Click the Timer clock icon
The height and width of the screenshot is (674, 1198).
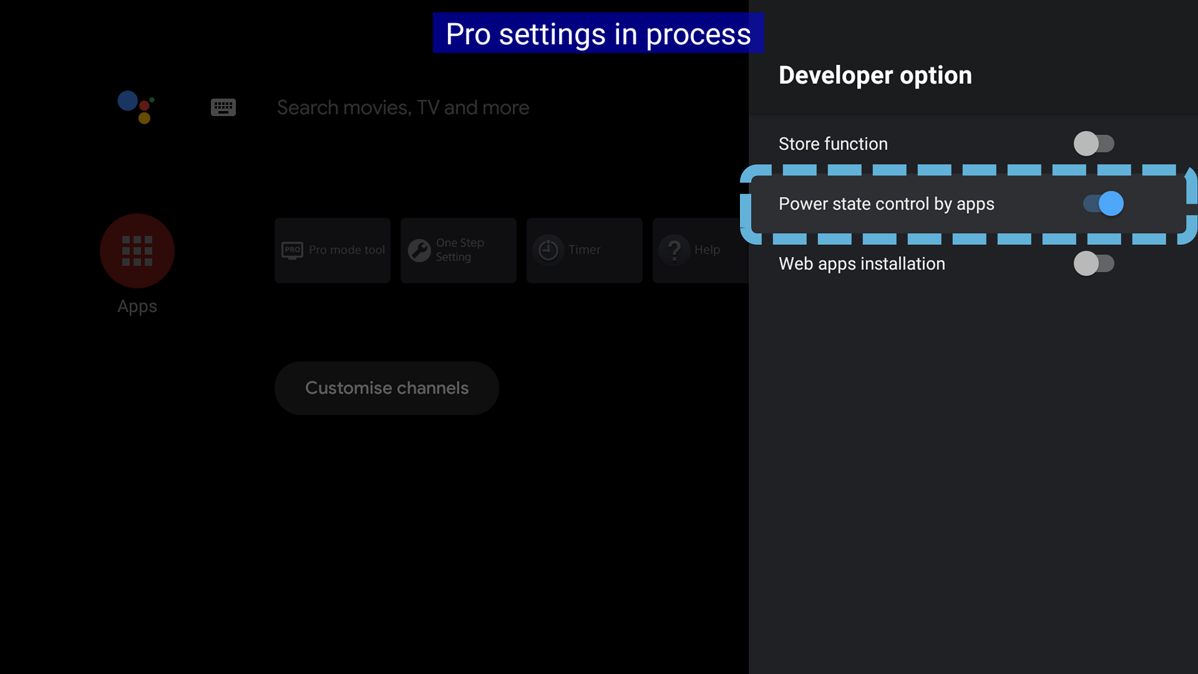coord(548,250)
